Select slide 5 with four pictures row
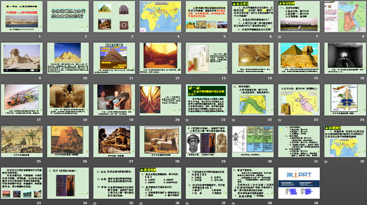The image size is (367, 205). [x=207, y=17]
